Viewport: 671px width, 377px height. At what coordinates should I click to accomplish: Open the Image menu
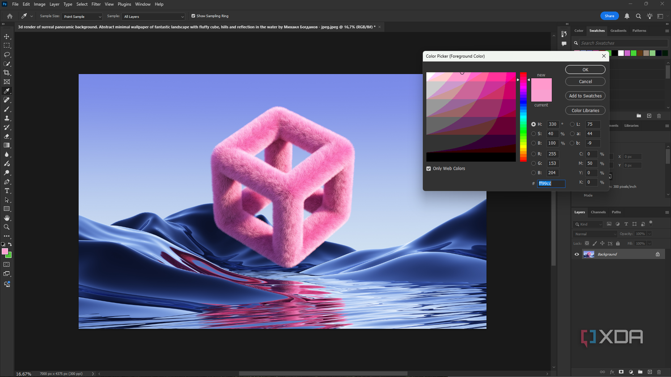(40, 4)
